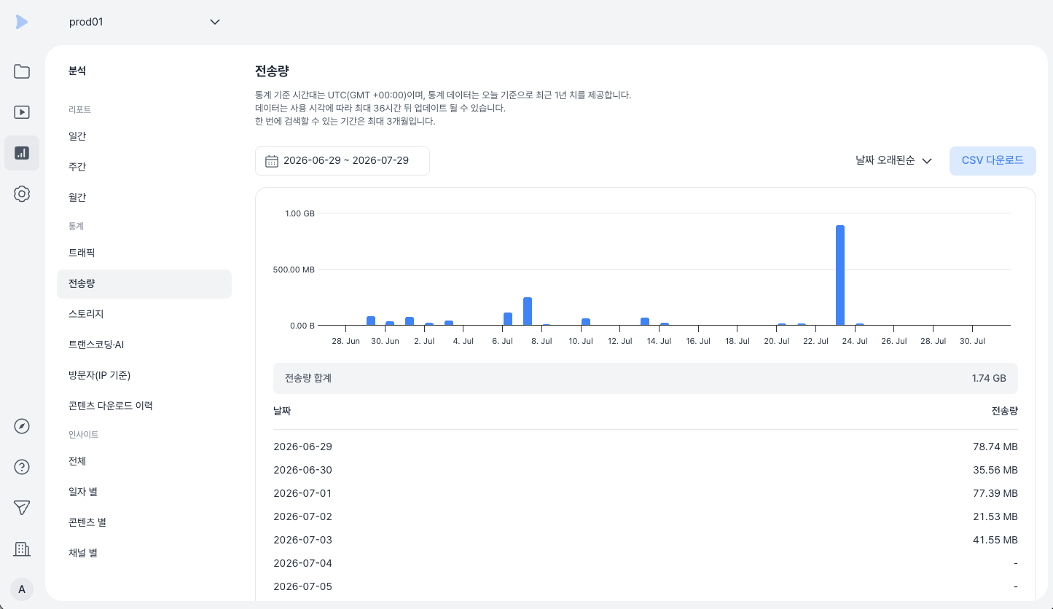Image resolution: width=1053 pixels, height=609 pixels.
Task: Click the 2026-07-03 table row date
Action: (x=302, y=540)
